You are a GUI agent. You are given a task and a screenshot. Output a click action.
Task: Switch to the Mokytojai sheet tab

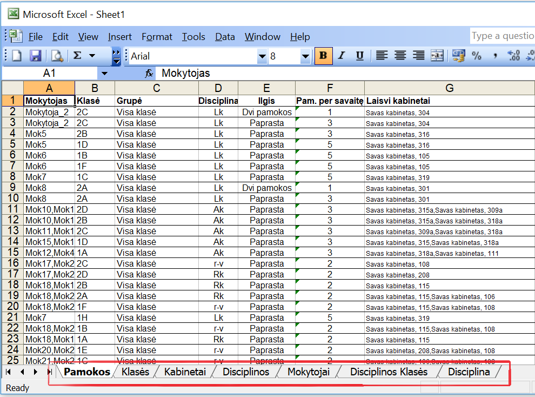[x=308, y=372]
